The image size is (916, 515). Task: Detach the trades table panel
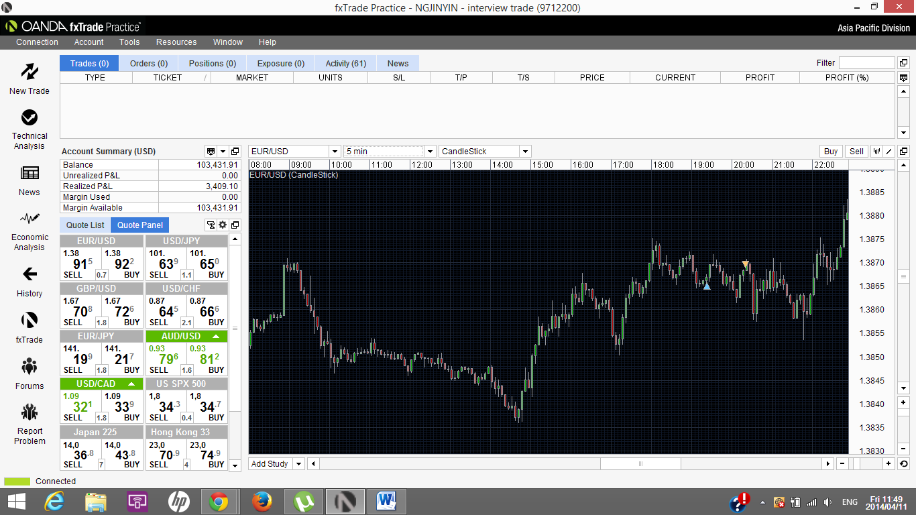click(904, 63)
